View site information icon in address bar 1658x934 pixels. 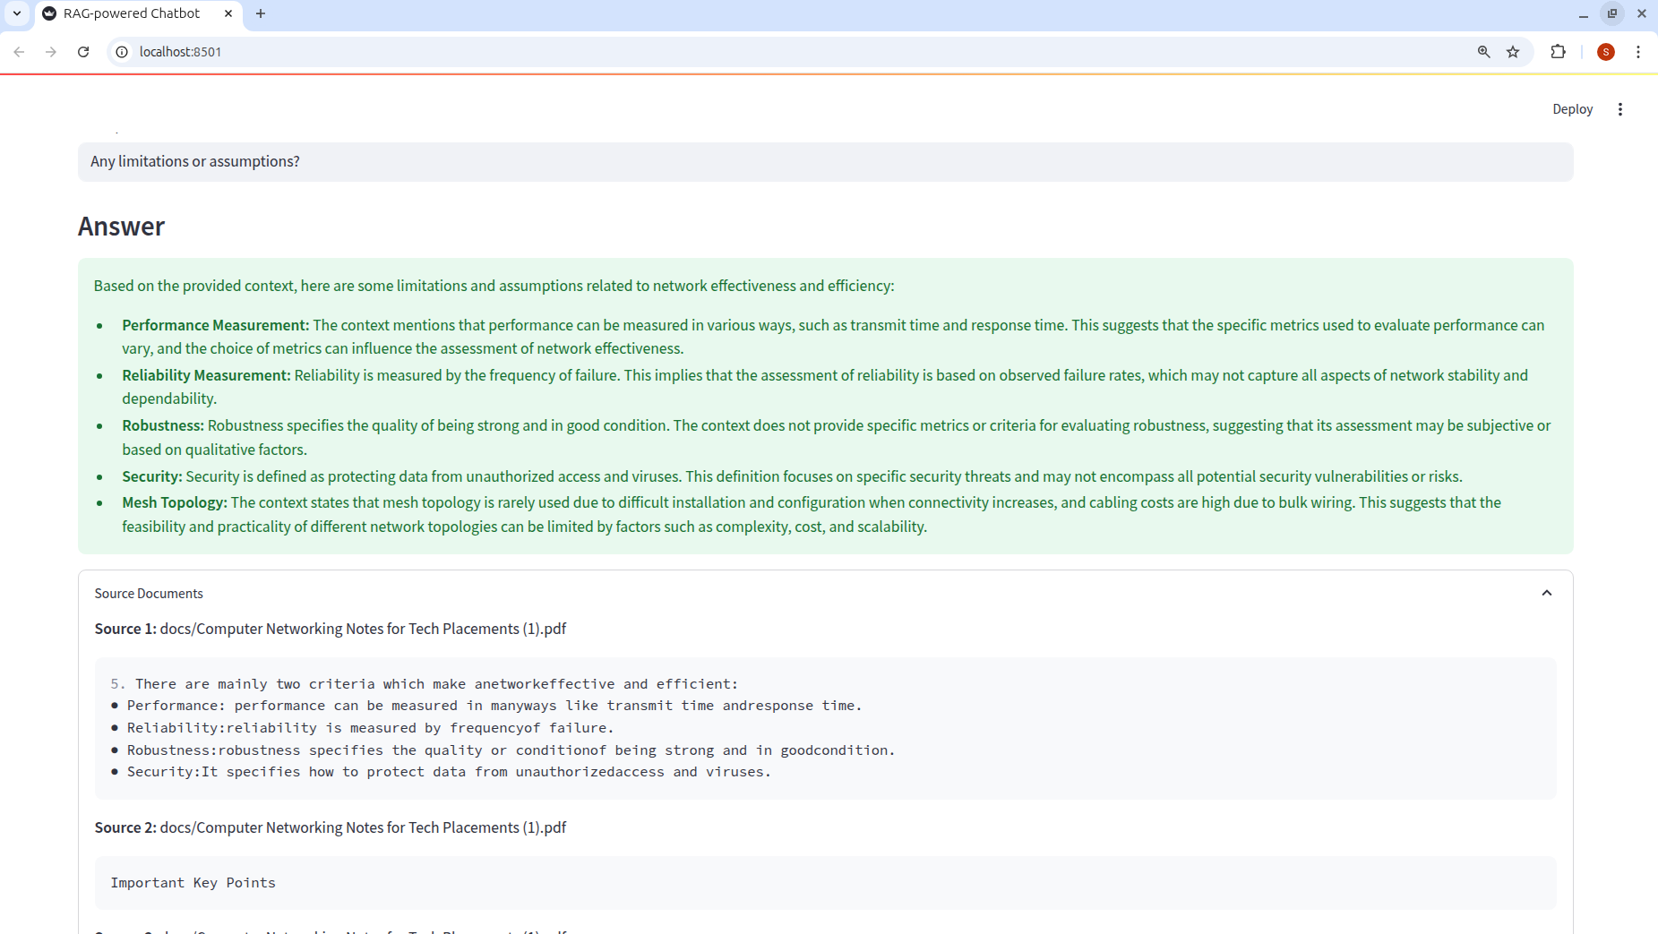[123, 52]
